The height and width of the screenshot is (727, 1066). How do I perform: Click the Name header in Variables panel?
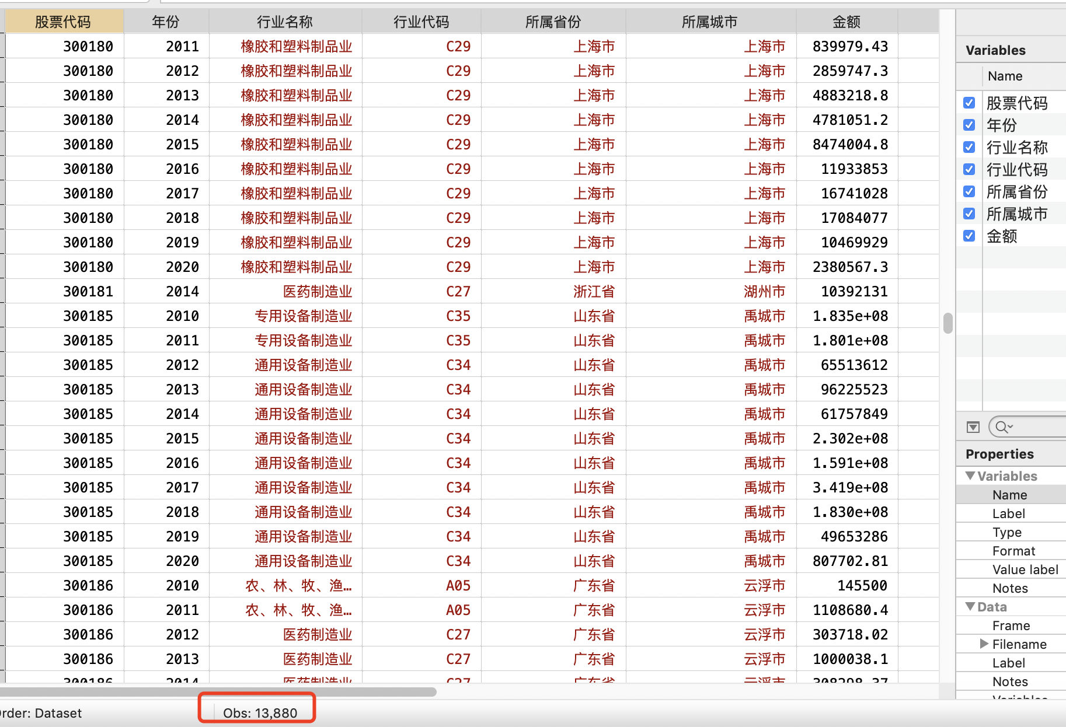coord(1005,76)
